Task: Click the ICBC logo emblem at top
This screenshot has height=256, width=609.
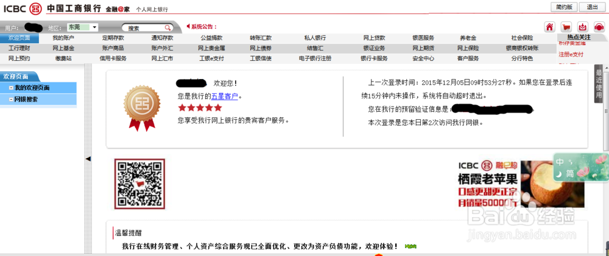Action: click(36, 8)
